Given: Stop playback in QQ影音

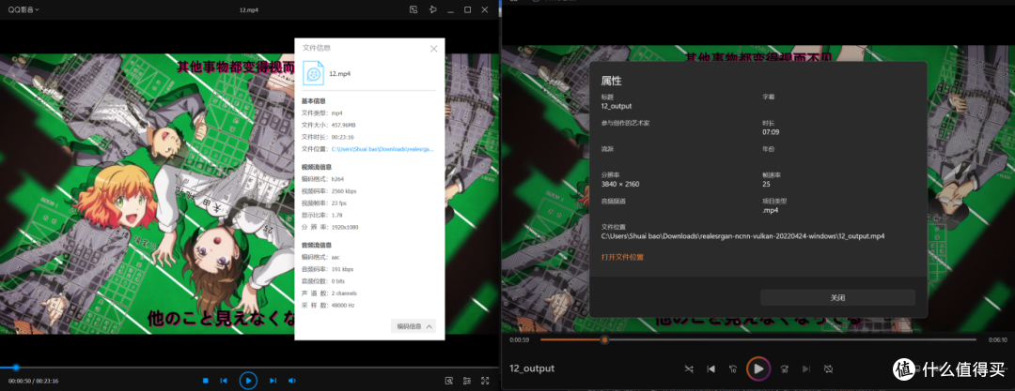Looking at the screenshot, I should [205, 381].
